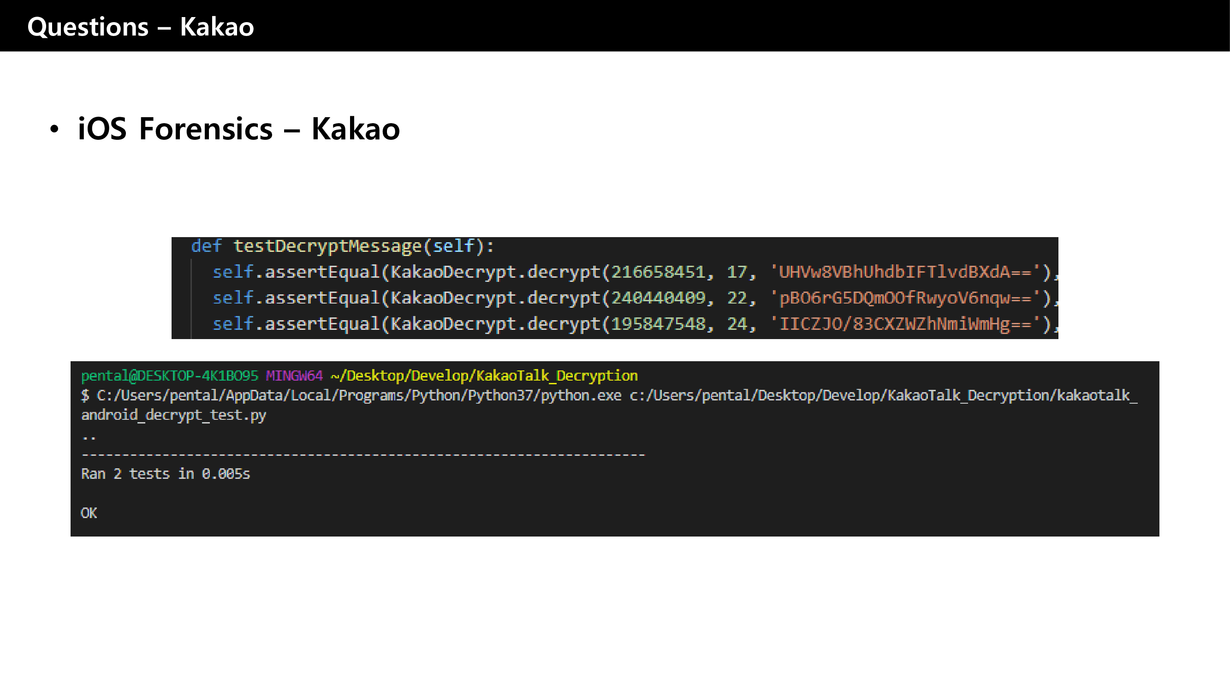The height and width of the screenshot is (692, 1230).
Task: Click the OK result in terminal
Action: point(89,513)
